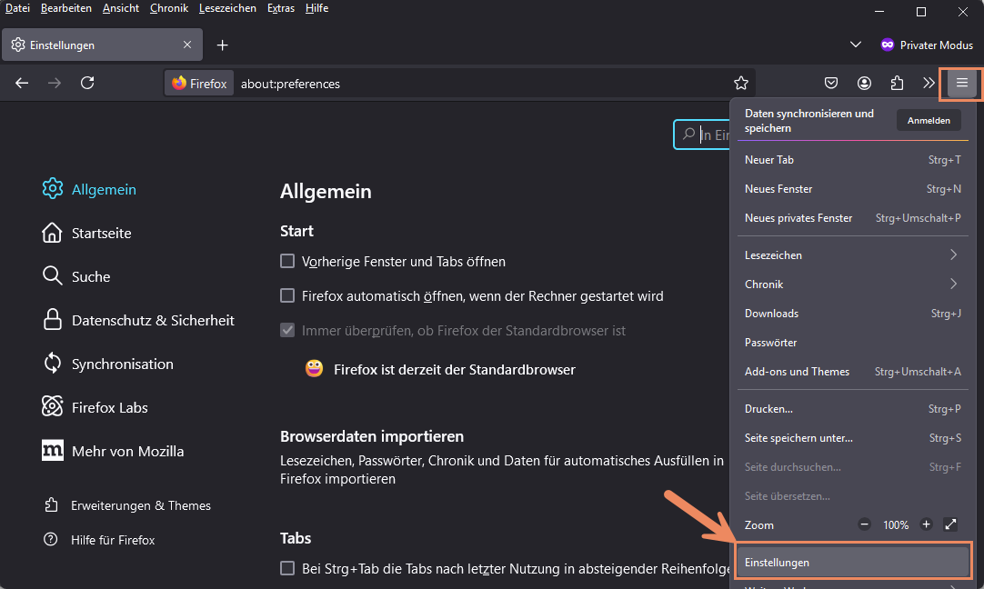The height and width of the screenshot is (589, 984).
Task: Expand the Lesezeichen submenu
Action: point(852,255)
